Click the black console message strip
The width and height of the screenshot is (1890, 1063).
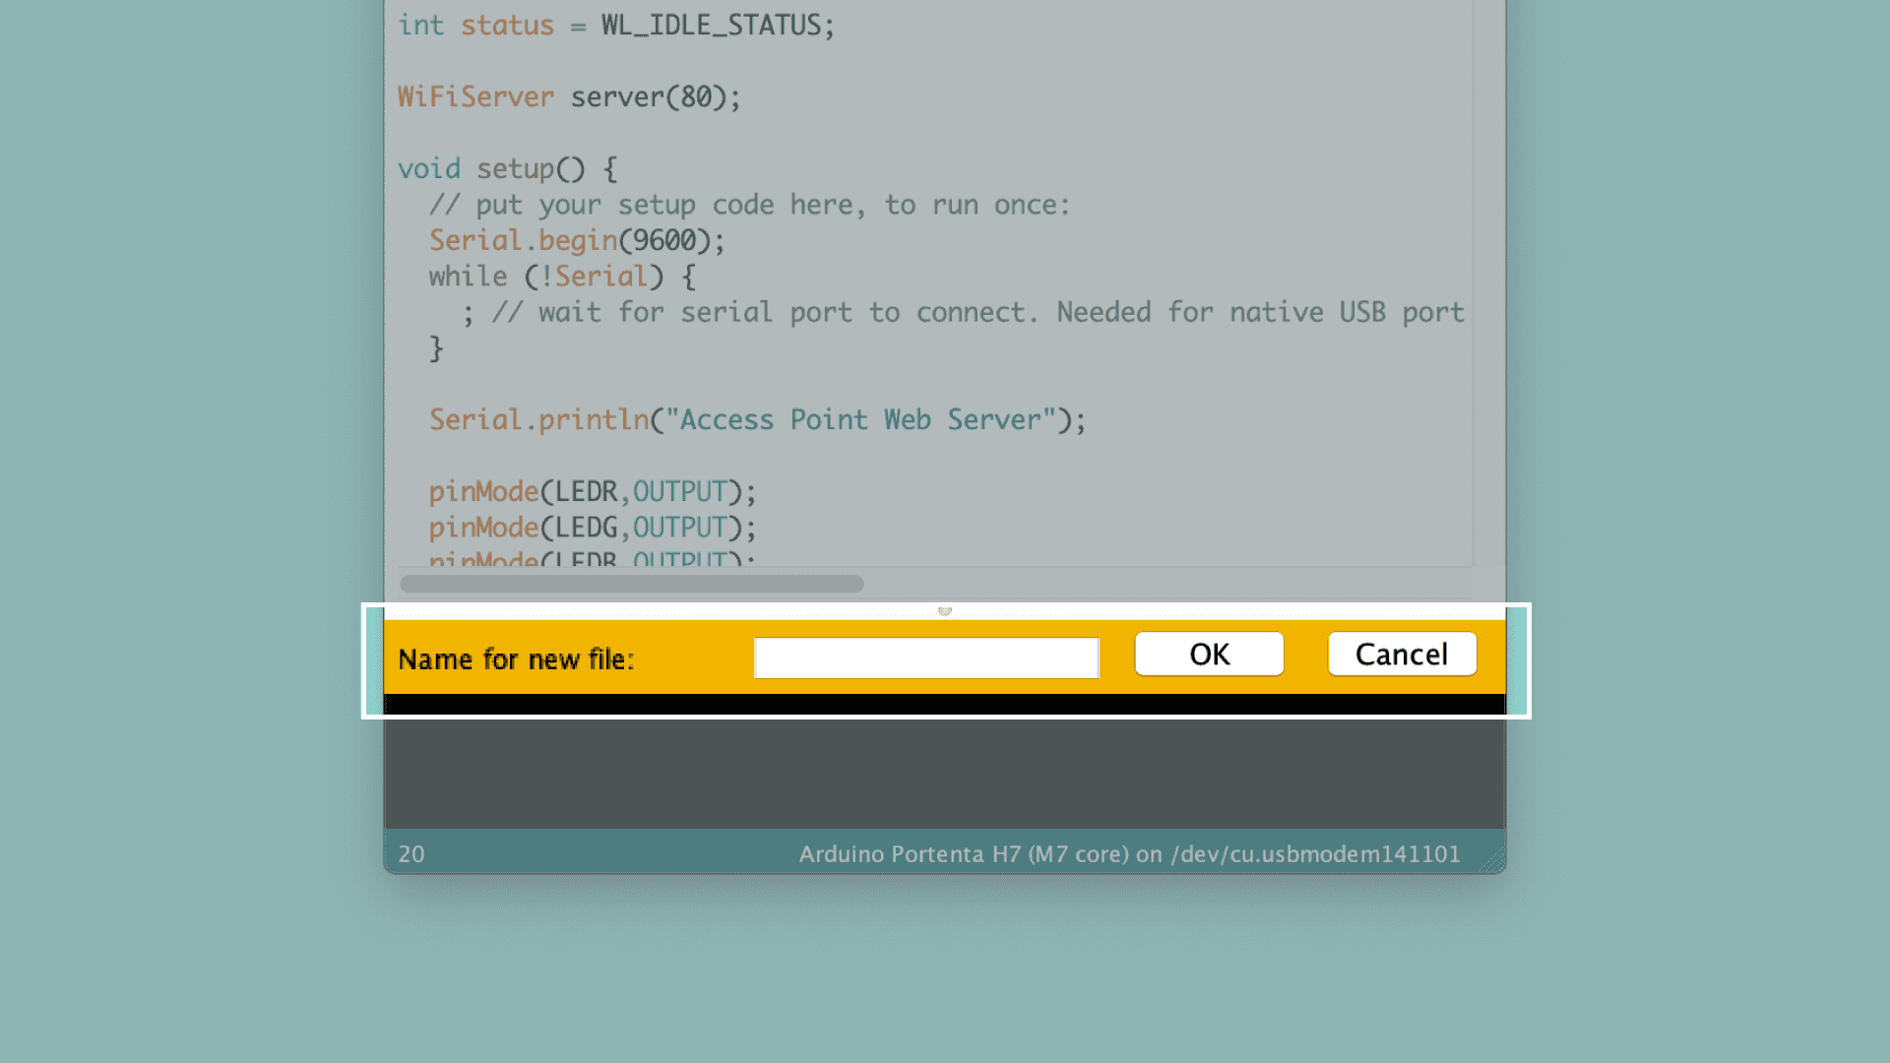tap(943, 704)
